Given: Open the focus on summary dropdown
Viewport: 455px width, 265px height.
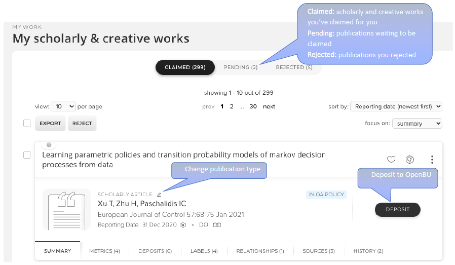Looking at the screenshot, I should click(416, 123).
